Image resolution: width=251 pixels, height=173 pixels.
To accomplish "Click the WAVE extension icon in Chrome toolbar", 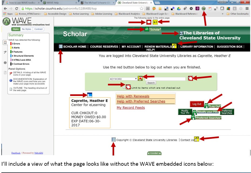I will [x=204, y=9].
